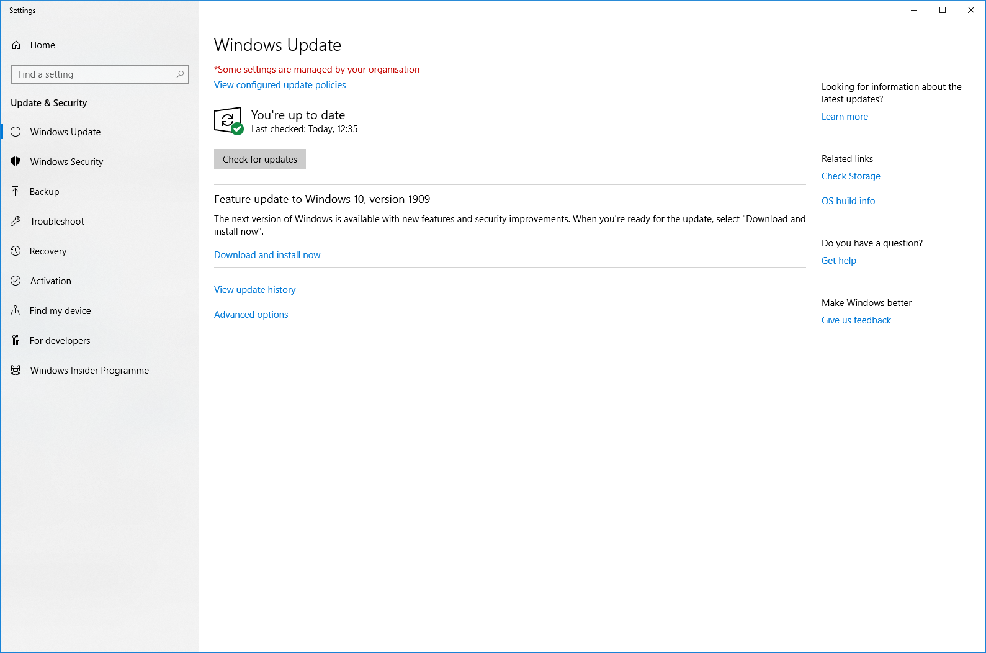The width and height of the screenshot is (986, 653).
Task: Click the Learn more link
Action: click(845, 117)
